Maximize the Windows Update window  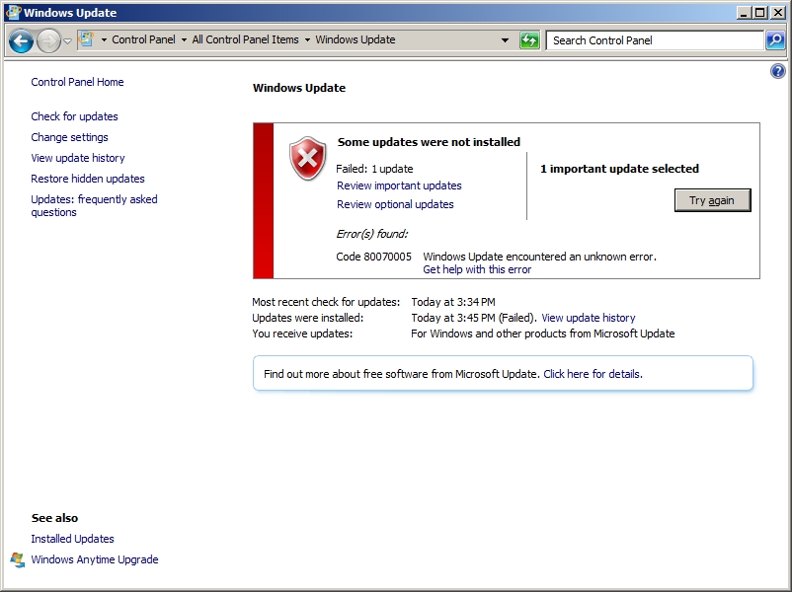tap(759, 13)
